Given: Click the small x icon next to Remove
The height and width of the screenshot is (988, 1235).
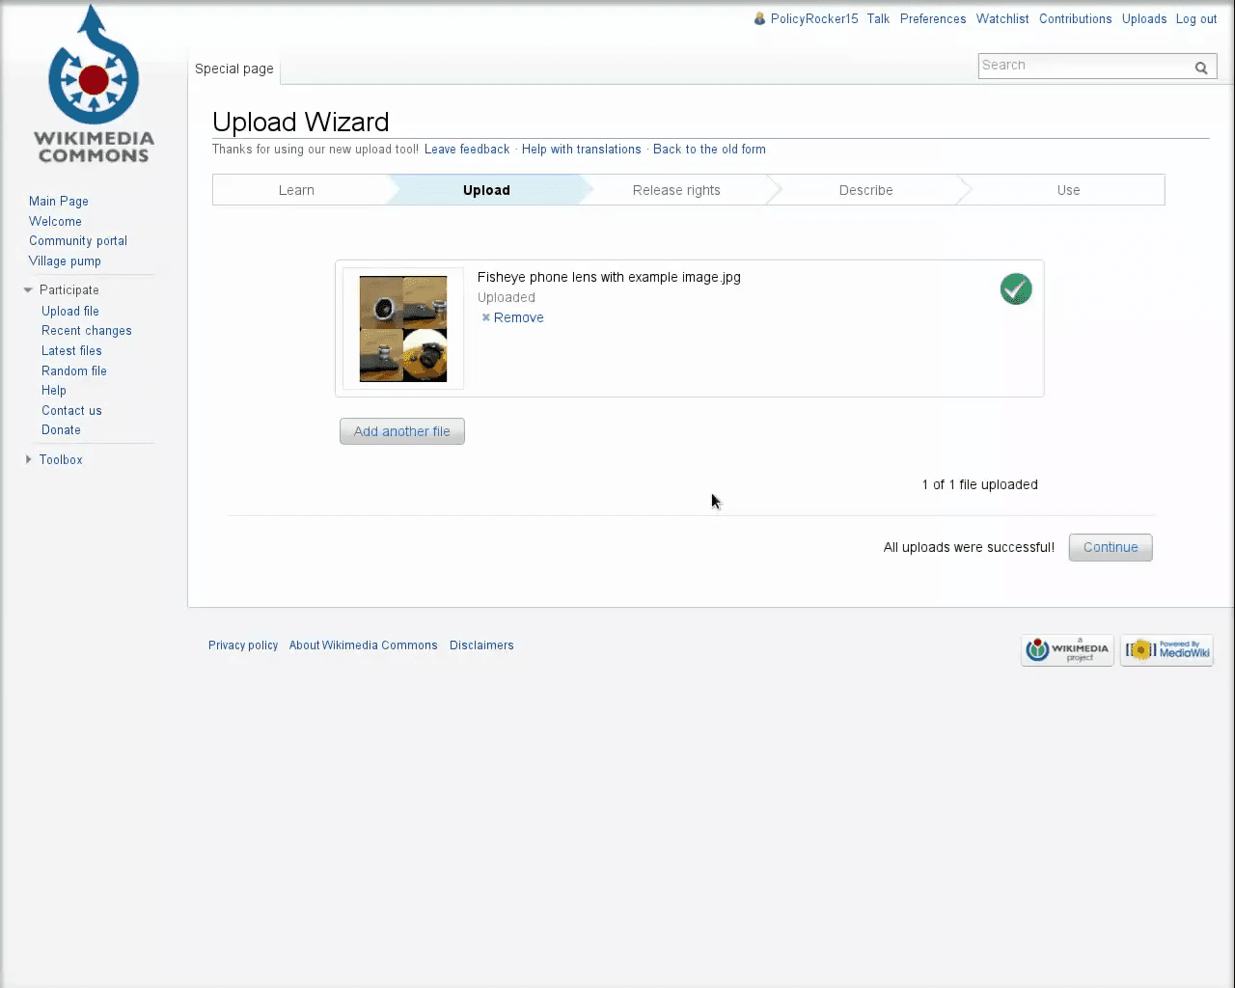Looking at the screenshot, I should [486, 317].
